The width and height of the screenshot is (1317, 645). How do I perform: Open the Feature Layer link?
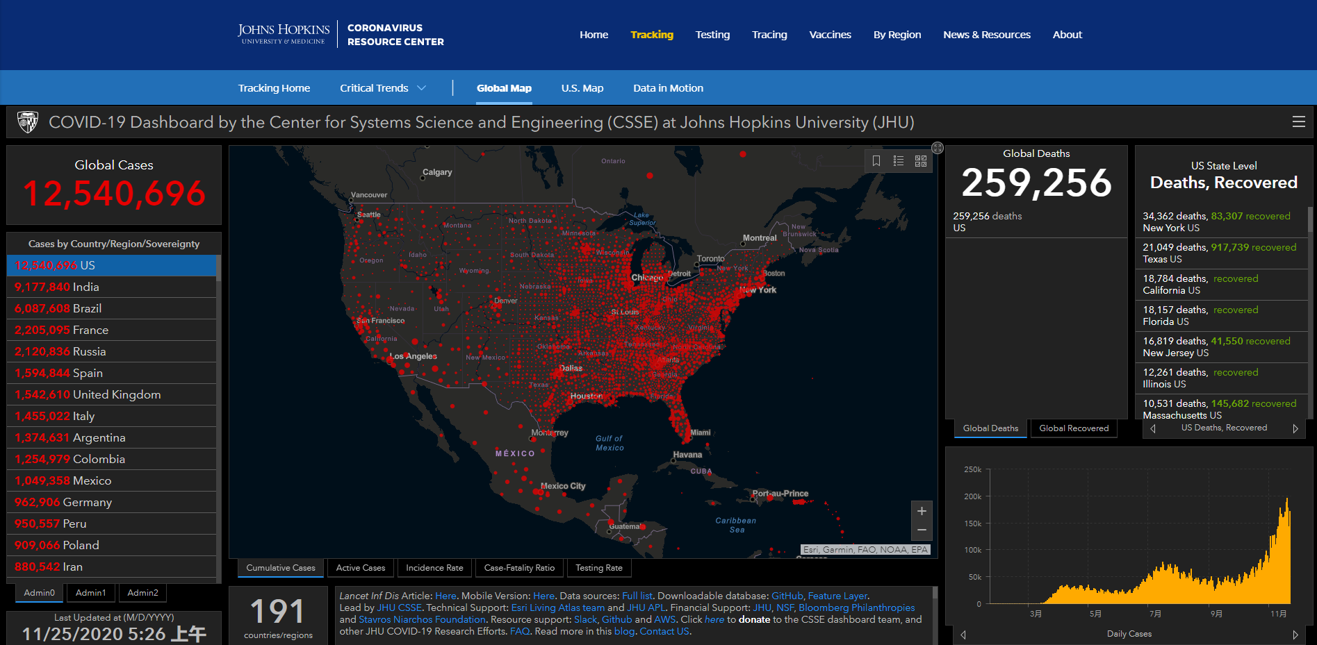click(x=837, y=596)
